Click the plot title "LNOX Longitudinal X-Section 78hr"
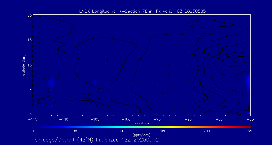 tap(115, 11)
